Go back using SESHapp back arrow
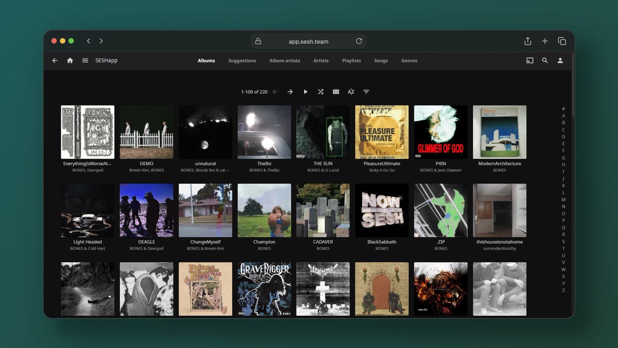 [55, 60]
